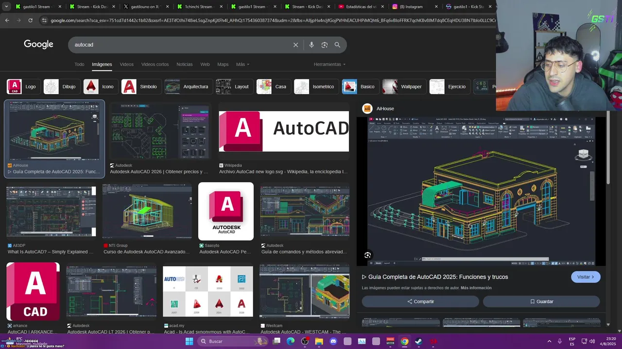Select the Imágenes tab
622x349 pixels.
click(102, 64)
